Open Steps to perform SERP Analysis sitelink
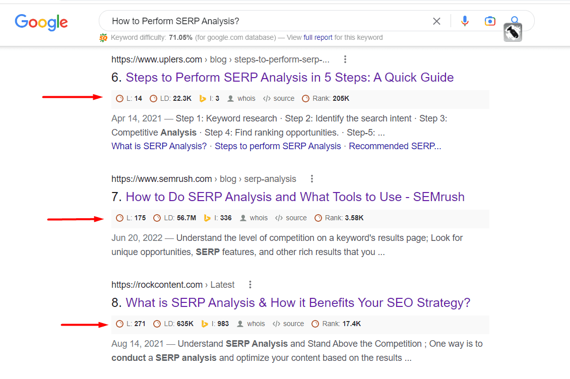 click(x=278, y=146)
